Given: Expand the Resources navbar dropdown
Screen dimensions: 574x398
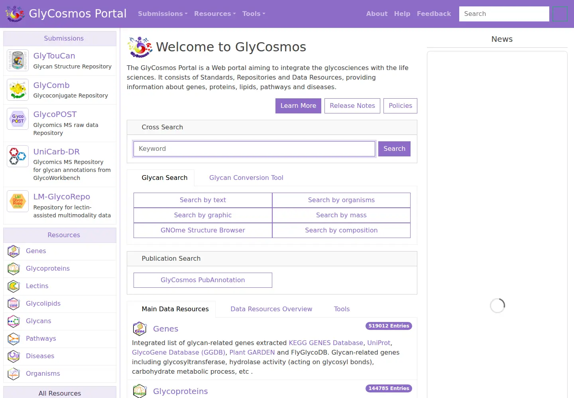Looking at the screenshot, I should [x=215, y=14].
